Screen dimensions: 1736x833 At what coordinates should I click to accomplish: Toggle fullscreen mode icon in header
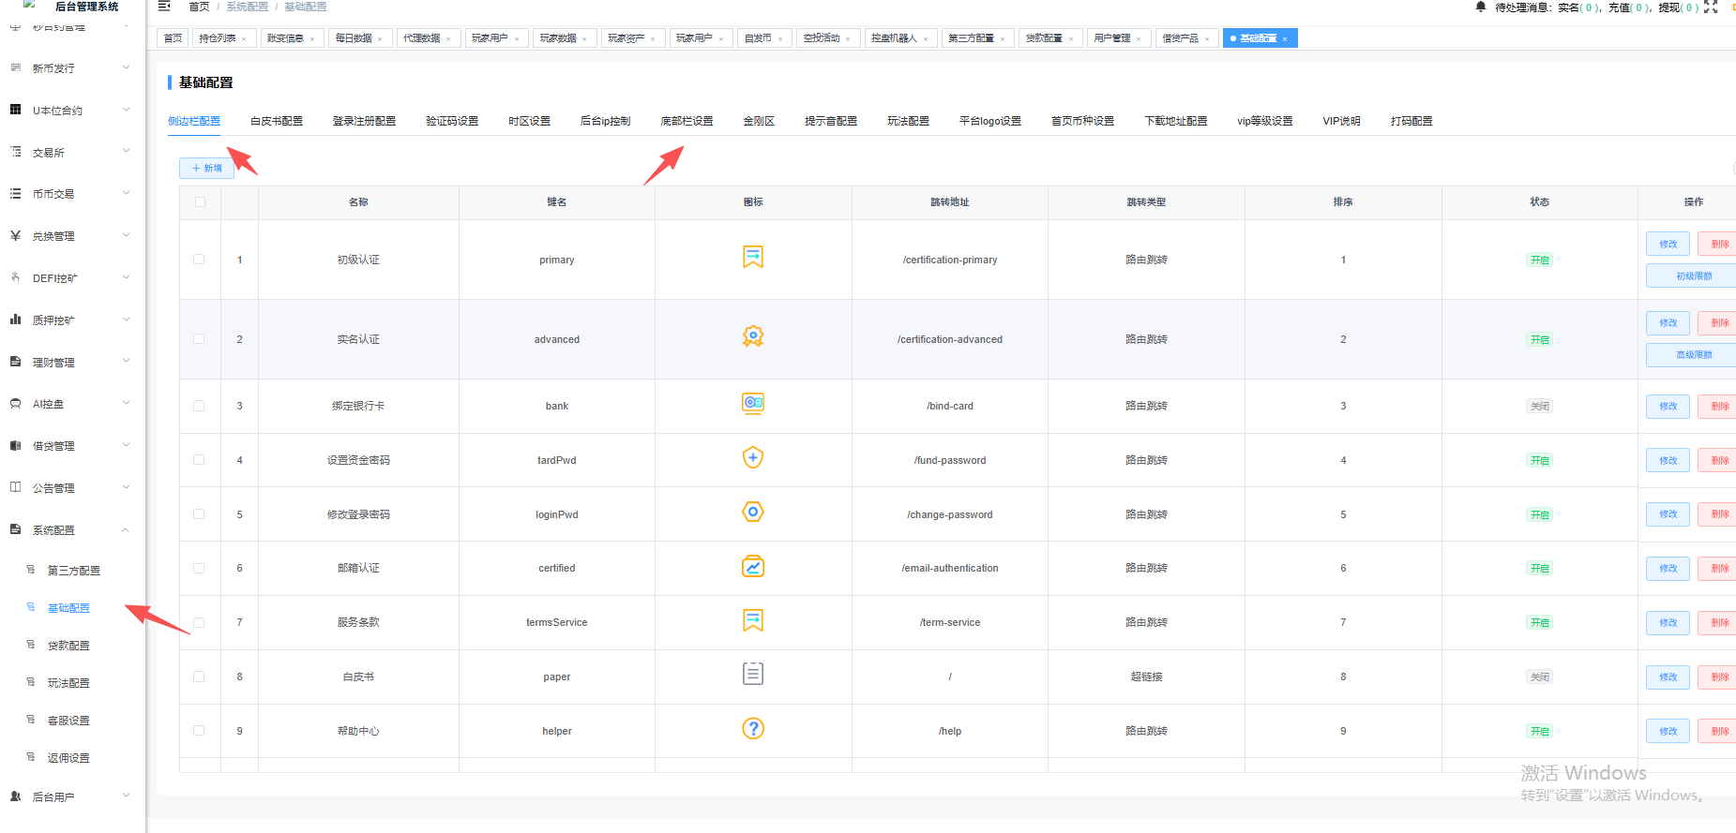coord(1711,7)
